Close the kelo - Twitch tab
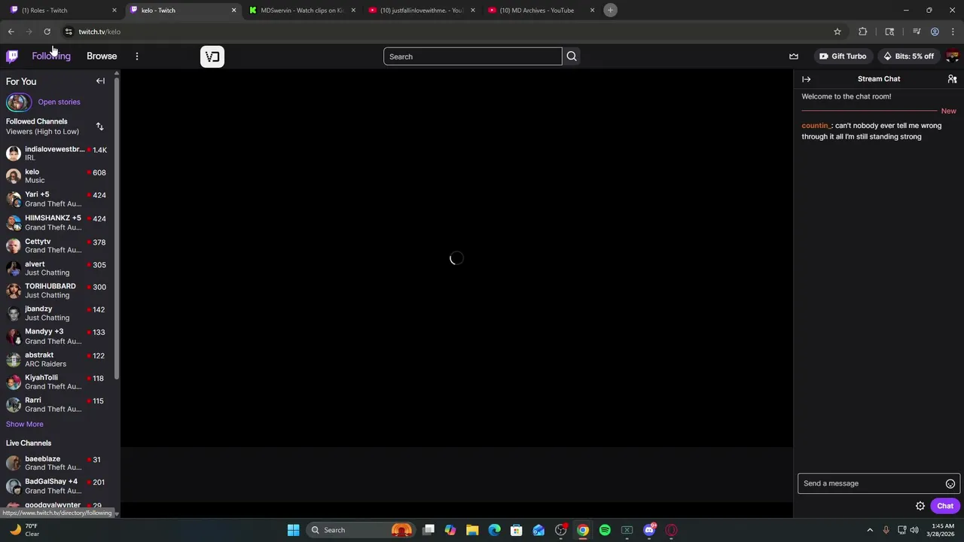 pyautogui.click(x=233, y=10)
